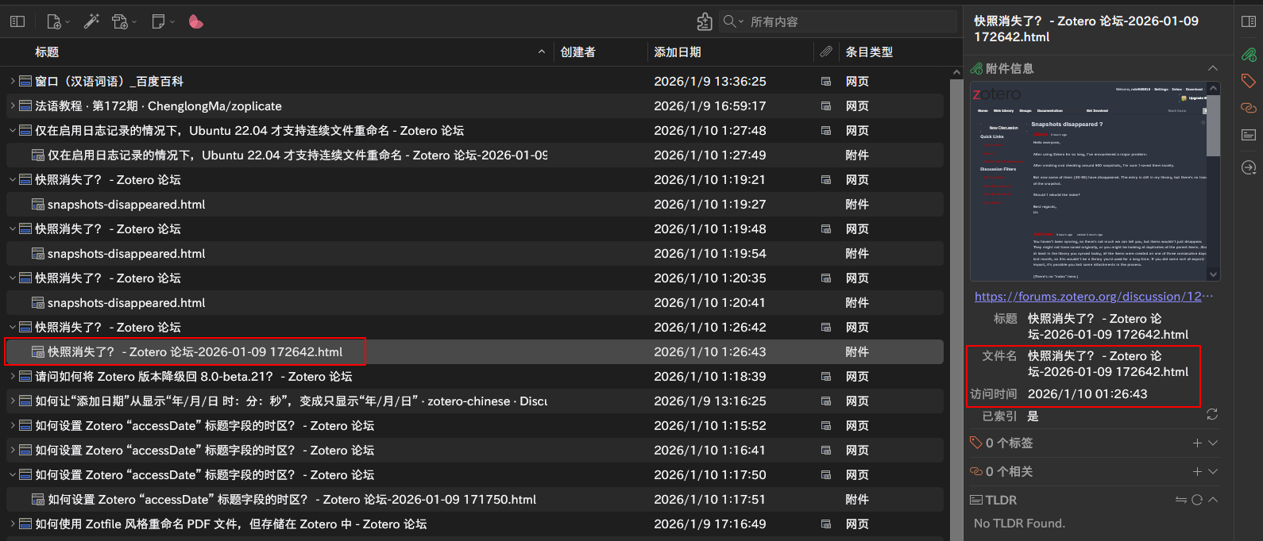Click the Add Attachment clipboard-plus icon
The width and height of the screenshot is (1263, 541).
tap(120, 21)
